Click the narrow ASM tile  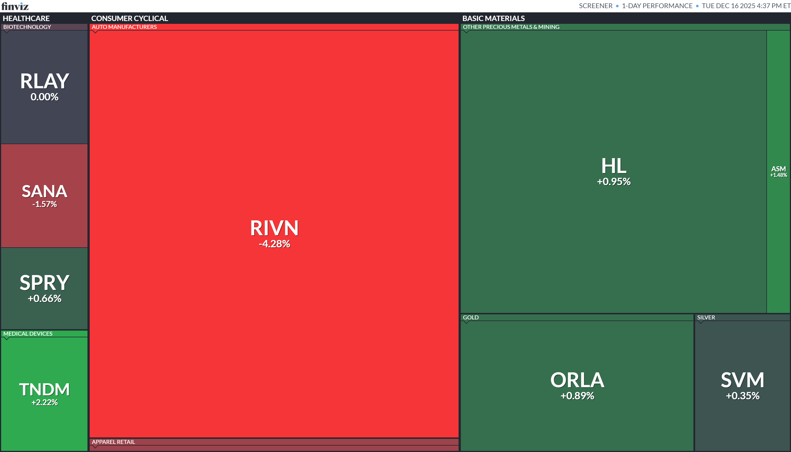point(778,171)
